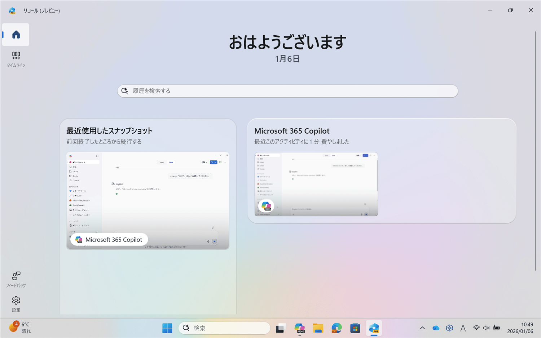
Task: Minimize the Recall window
Action: pos(490,10)
